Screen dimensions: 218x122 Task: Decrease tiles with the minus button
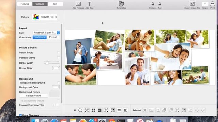(x=58, y=105)
